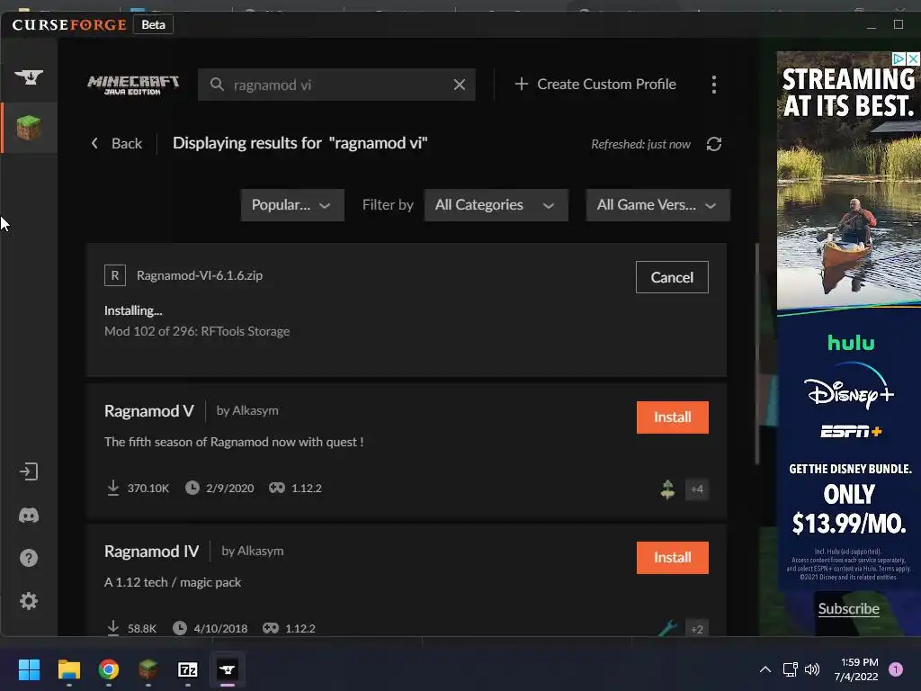Open 7-Zip from the taskbar

pos(188,669)
